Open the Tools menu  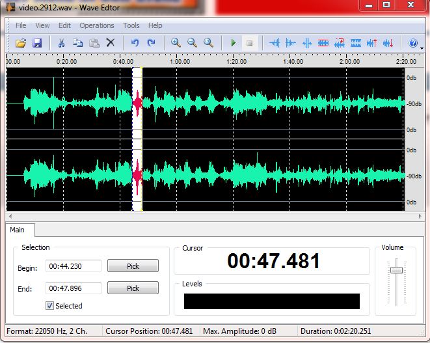click(x=131, y=25)
